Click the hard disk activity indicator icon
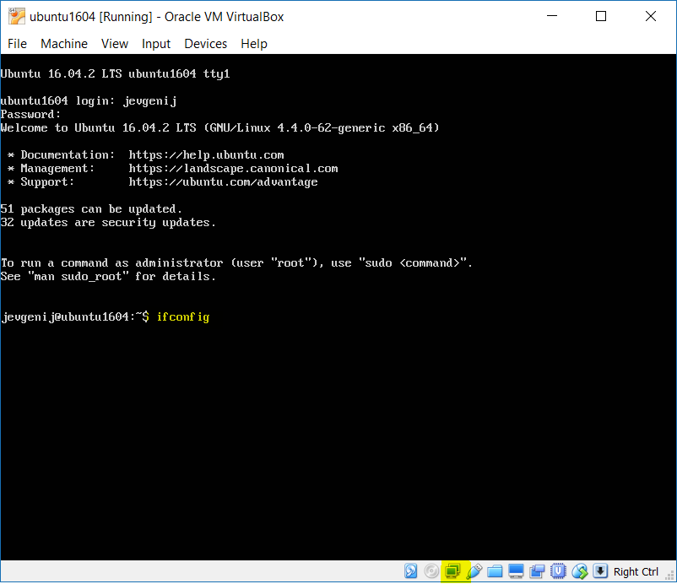Viewport: 677px width, 584px height. point(410,571)
